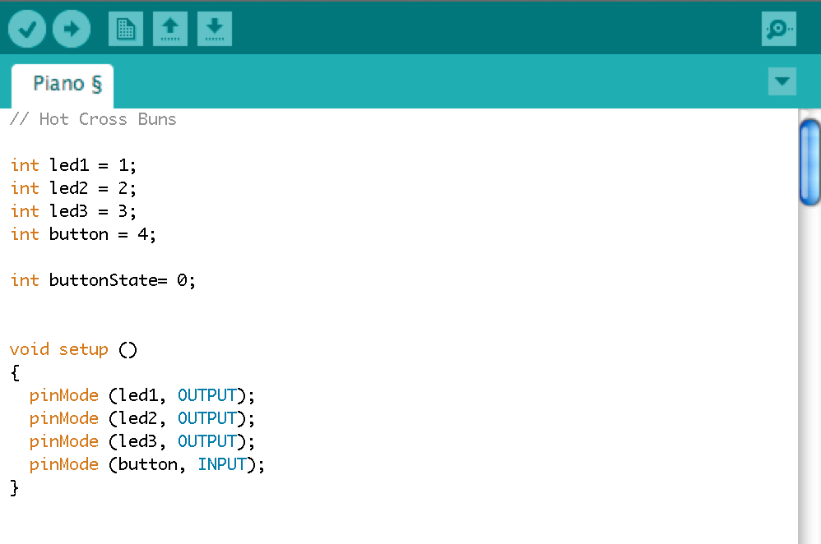The width and height of the screenshot is (821, 544).
Task: Click the "void setup ()" line
Action: tap(73, 349)
